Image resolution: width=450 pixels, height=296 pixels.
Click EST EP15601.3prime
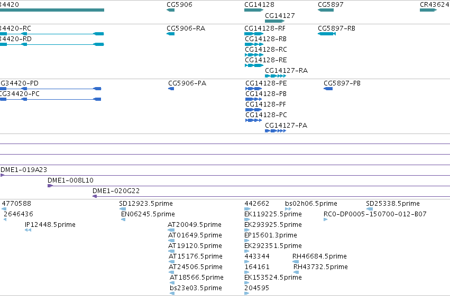coord(247,241)
